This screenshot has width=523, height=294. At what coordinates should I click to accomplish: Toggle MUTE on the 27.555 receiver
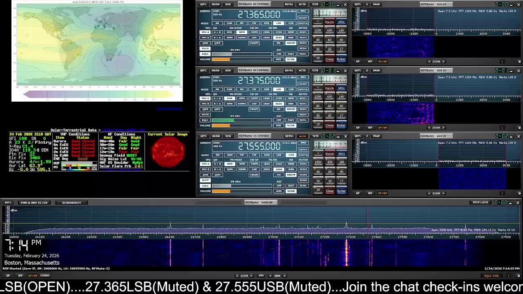(x=205, y=180)
